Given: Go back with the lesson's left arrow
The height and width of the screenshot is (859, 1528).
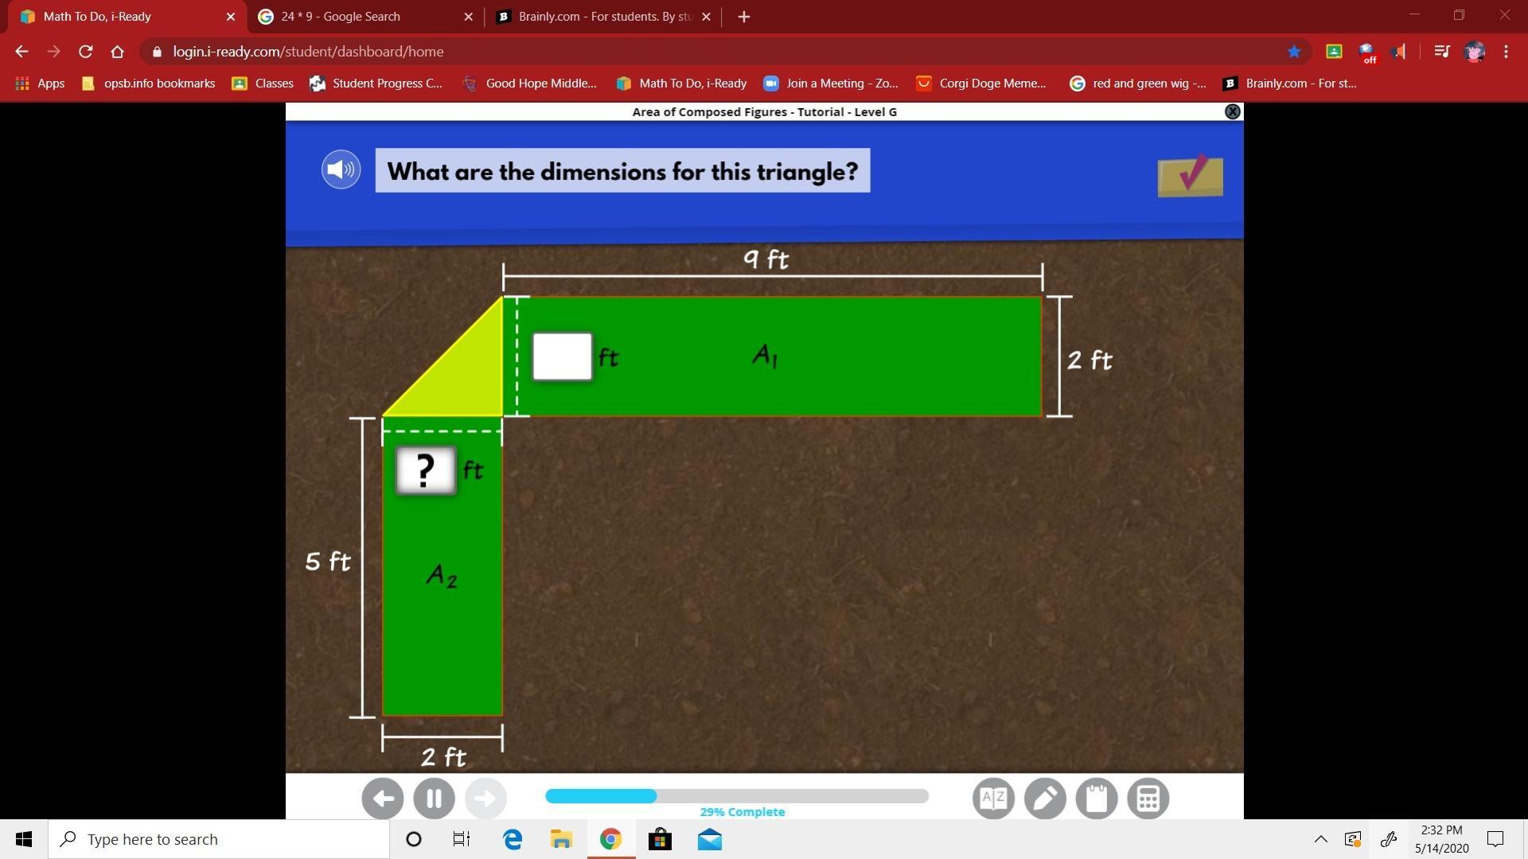Looking at the screenshot, I should coord(383,798).
